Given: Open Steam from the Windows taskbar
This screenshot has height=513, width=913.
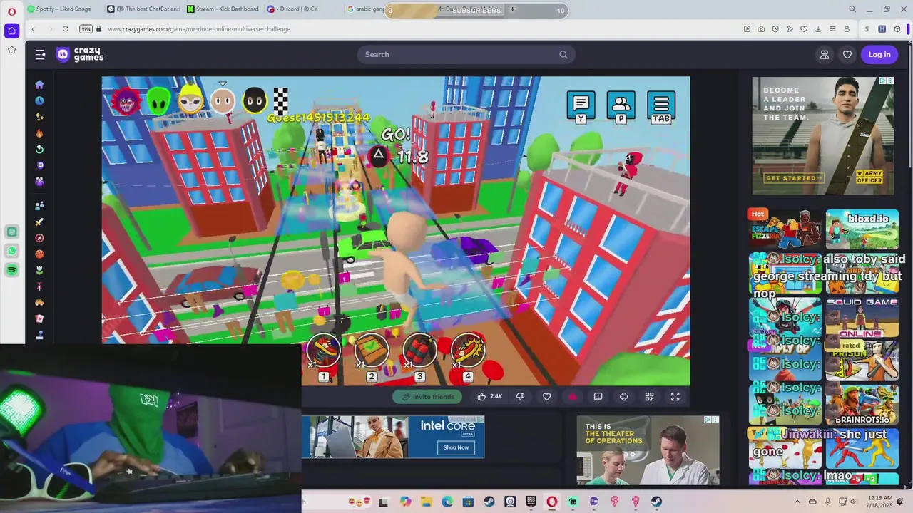Looking at the screenshot, I should (489, 502).
